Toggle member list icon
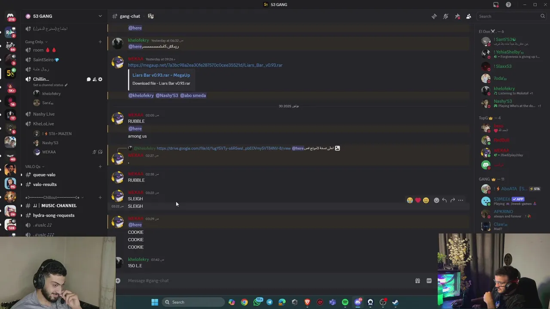550x309 pixels. coord(469,16)
